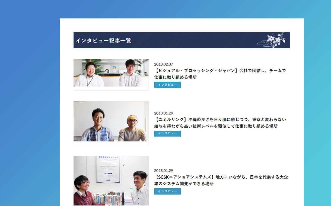Screen dimensions: 331x206
Task: Open the ユミルリンク article thumbnail photo
Action: pos(111,121)
